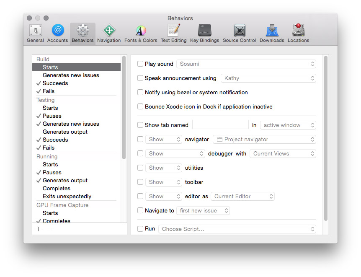
Task: Enable the Navigate to checkbox
Action: click(x=140, y=210)
